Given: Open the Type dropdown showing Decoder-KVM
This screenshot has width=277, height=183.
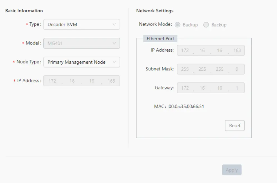Looking at the screenshot, I should click(82, 24).
